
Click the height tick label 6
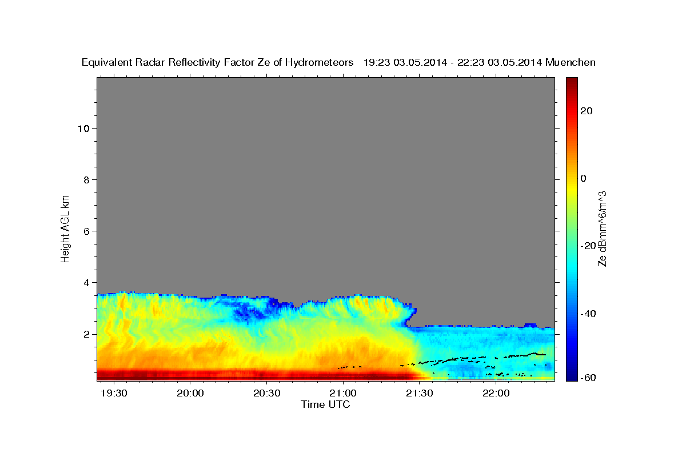[87, 231]
